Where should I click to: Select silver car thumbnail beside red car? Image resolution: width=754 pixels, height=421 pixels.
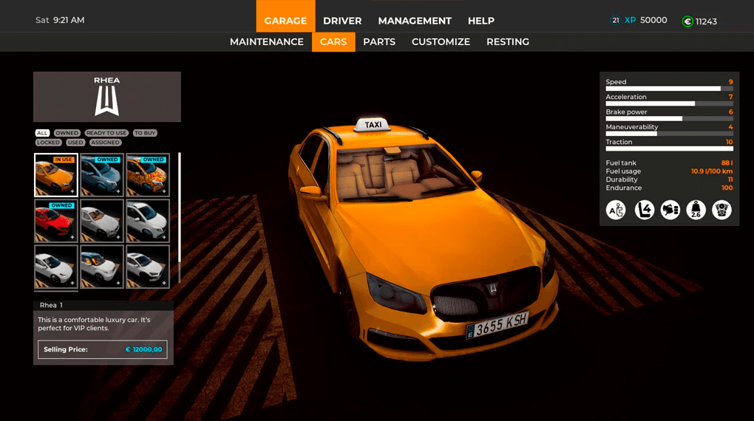point(102,221)
